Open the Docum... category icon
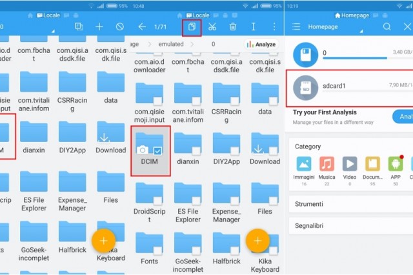The width and height of the screenshot is (413, 275). [x=373, y=164]
